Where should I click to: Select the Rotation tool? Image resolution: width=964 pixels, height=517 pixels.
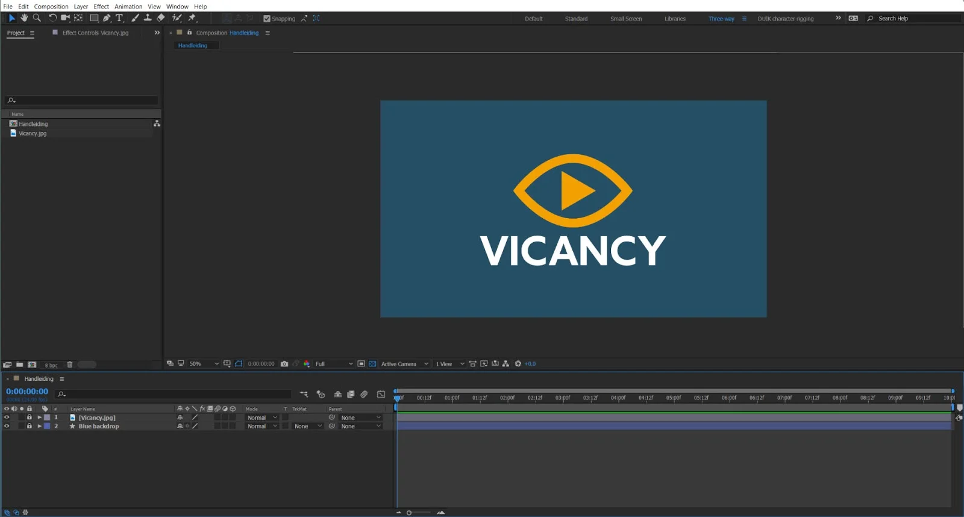click(52, 18)
